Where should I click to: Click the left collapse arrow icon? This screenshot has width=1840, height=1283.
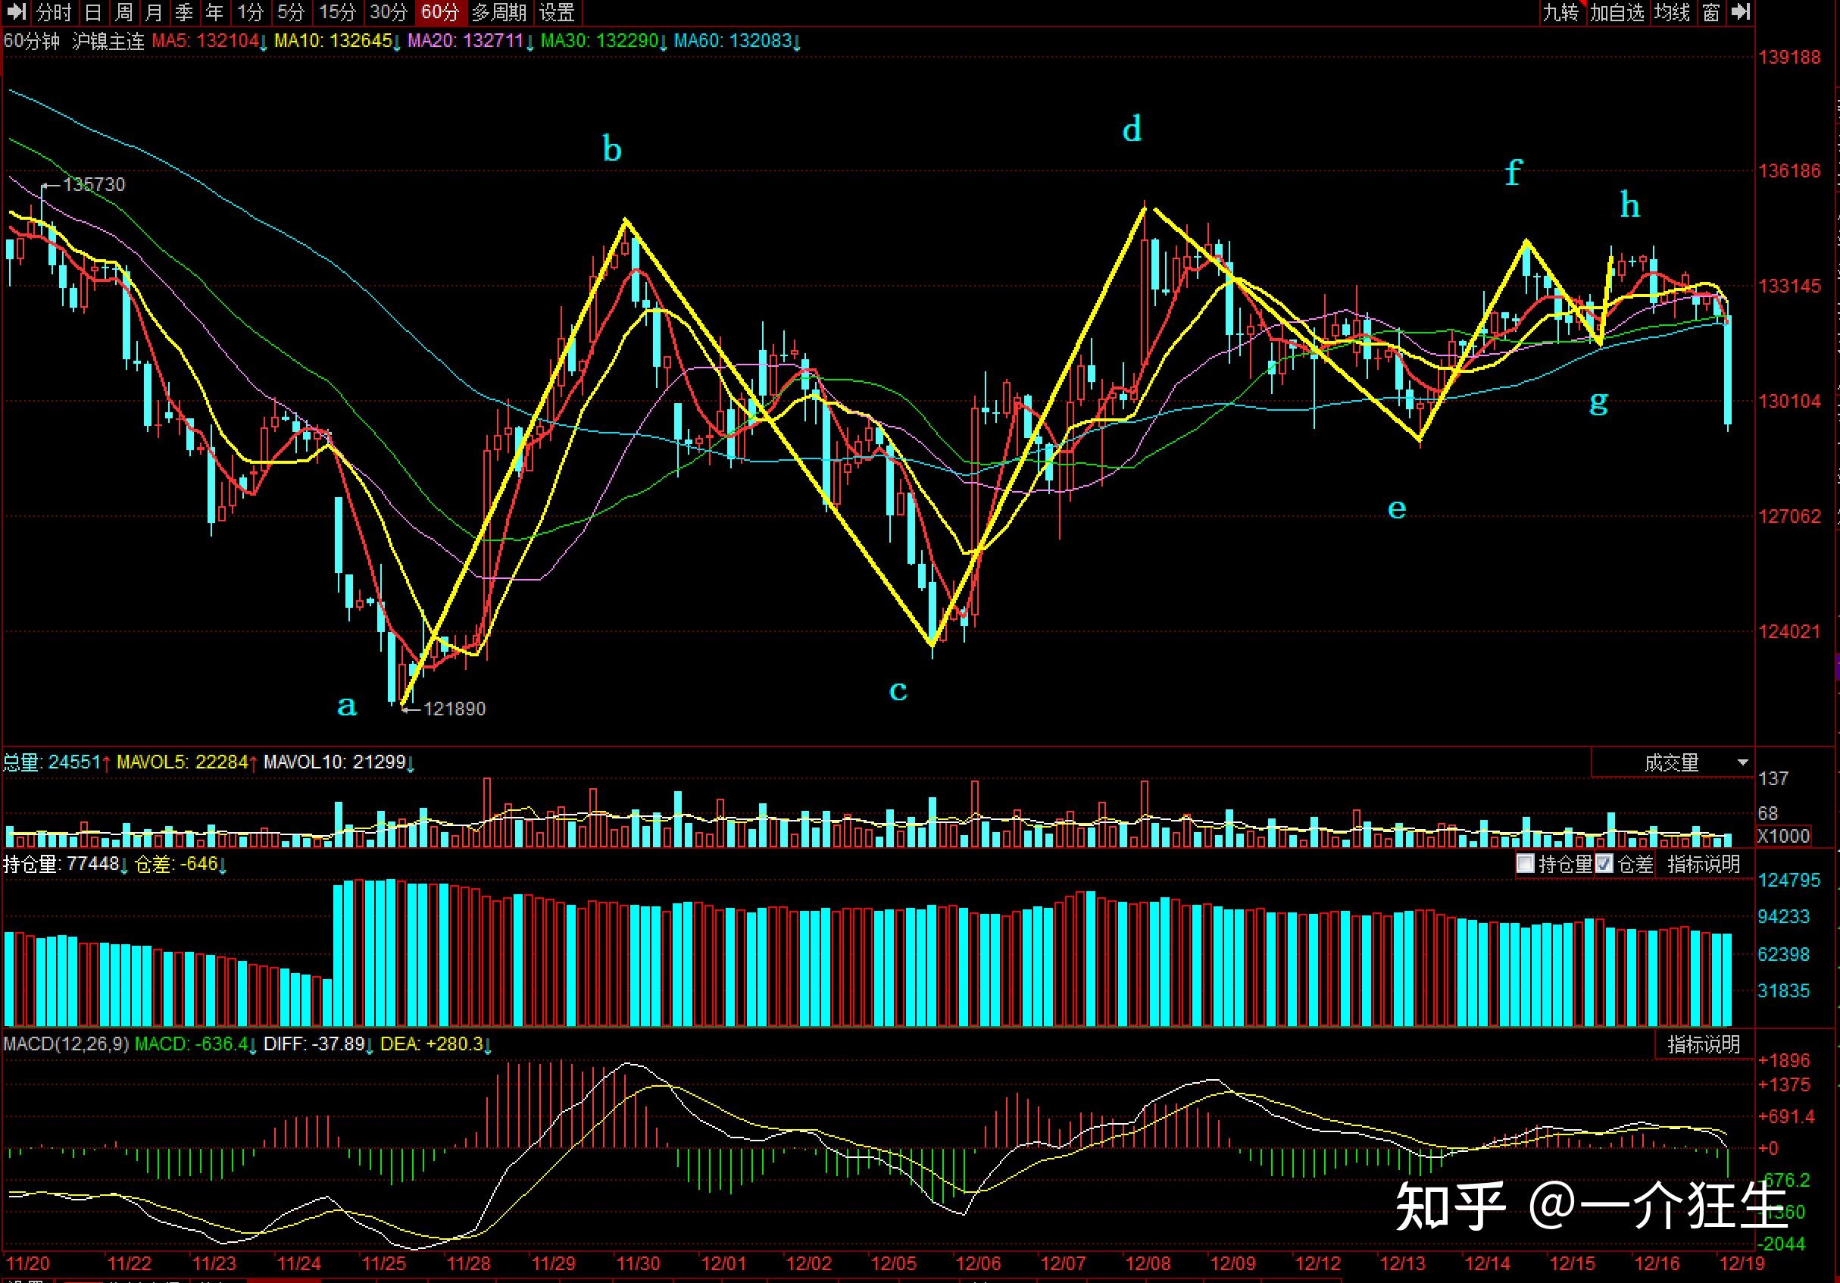[15, 11]
